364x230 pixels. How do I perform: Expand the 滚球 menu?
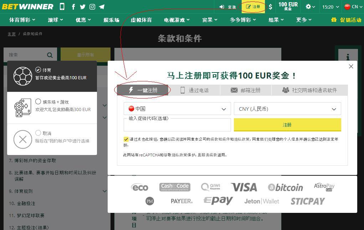(x=56, y=20)
